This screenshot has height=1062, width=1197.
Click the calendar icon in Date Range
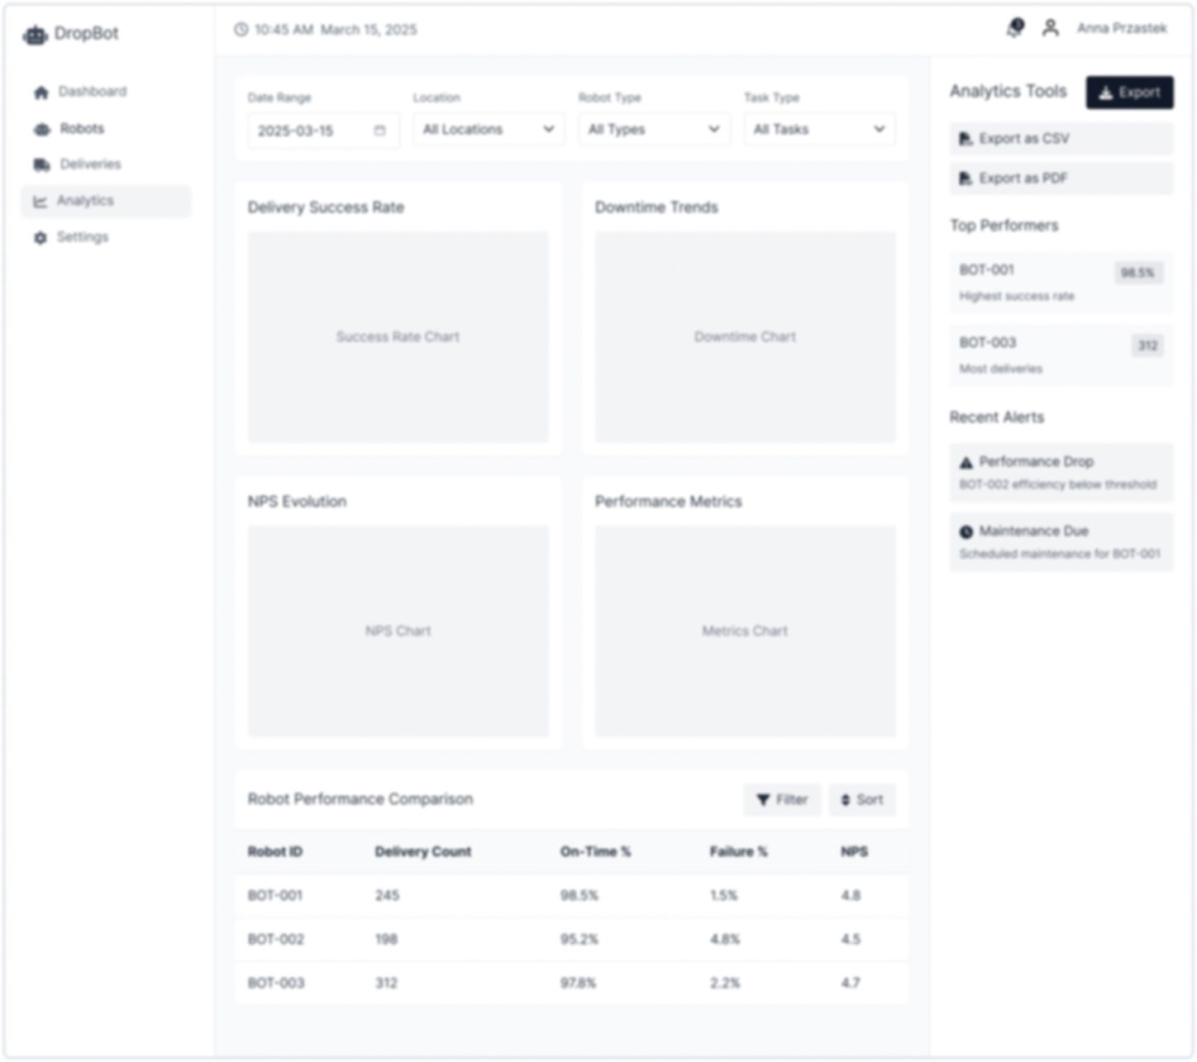click(x=379, y=131)
